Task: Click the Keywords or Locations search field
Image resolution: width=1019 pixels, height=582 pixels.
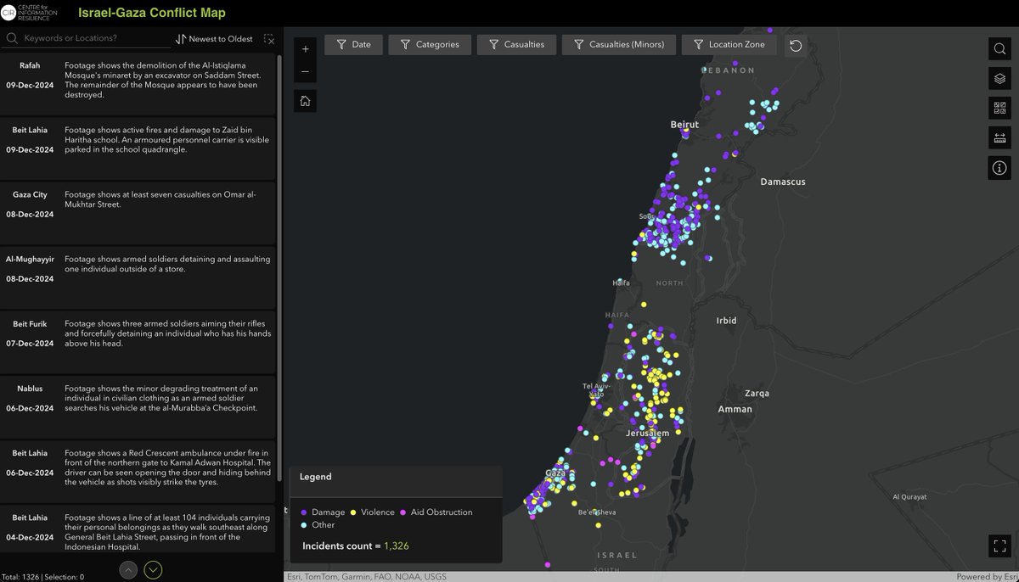Action: coord(93,39)
